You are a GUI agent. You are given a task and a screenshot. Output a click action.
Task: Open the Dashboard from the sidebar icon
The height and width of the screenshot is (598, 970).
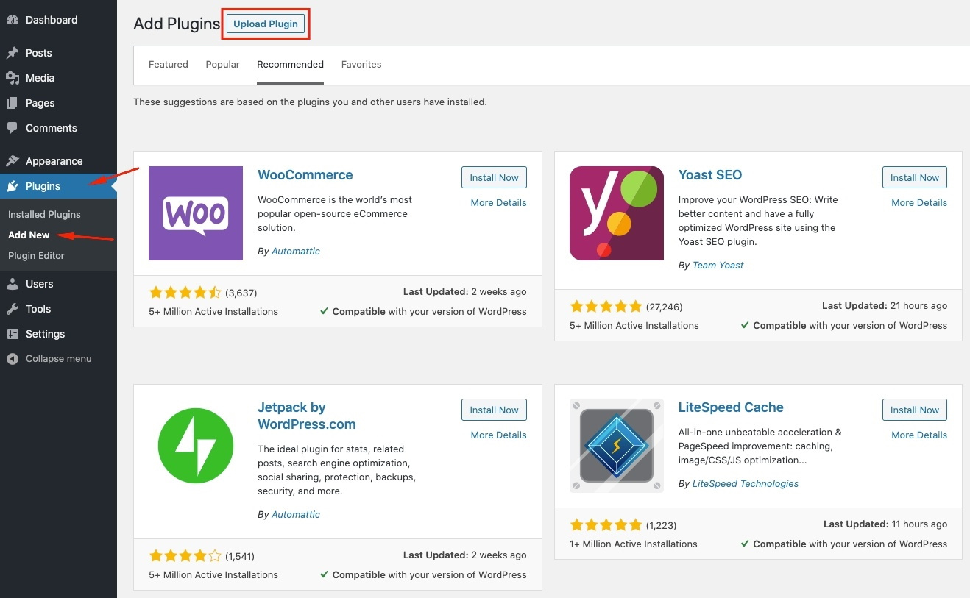(13, 20)
